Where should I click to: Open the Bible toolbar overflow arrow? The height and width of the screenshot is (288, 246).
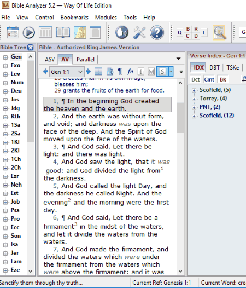181,72
